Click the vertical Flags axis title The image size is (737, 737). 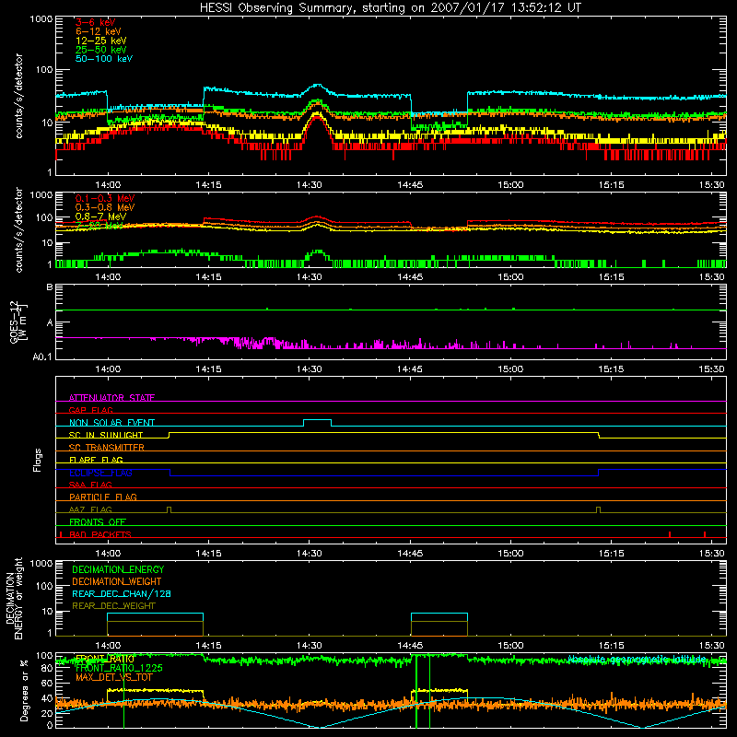38,460
